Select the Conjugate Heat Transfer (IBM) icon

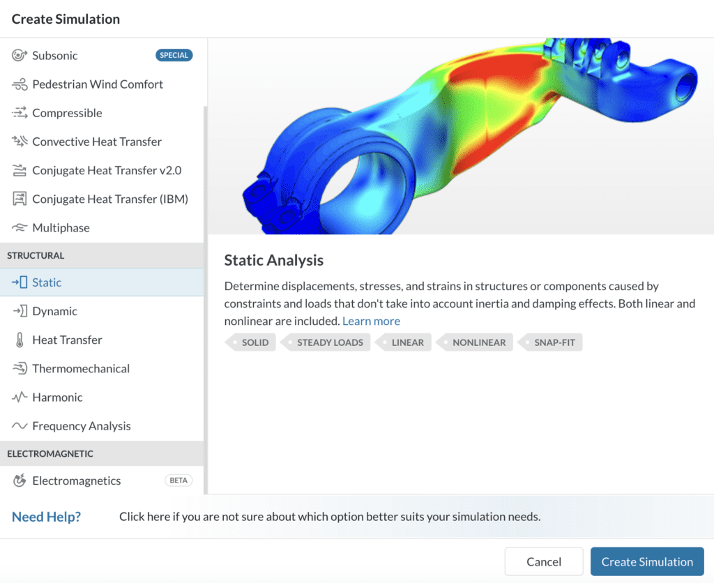(19, 199)
